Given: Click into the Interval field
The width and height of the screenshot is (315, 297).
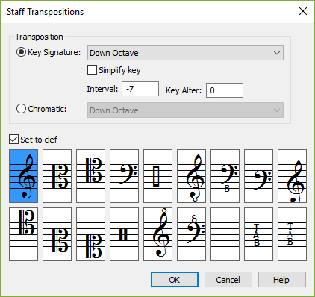Looking at the screenshot, I should click(140, 89).
